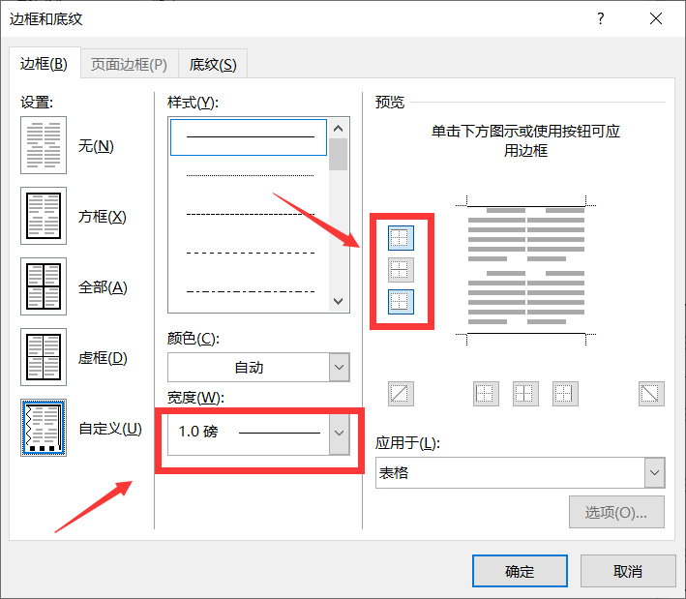Click the 选项(O)... options button

pos(616,512)
